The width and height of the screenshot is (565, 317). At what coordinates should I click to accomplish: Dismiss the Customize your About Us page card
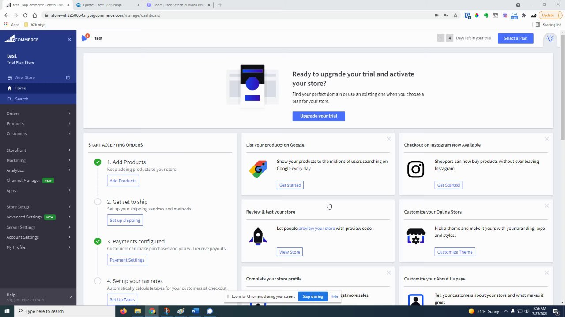[546, 273]
